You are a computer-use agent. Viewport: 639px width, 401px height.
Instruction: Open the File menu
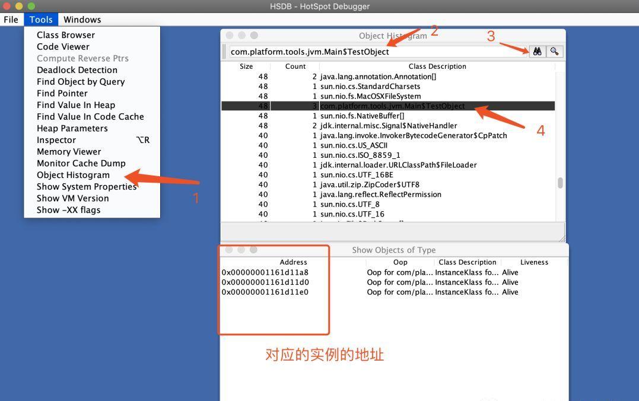click(x=11, y=20)
